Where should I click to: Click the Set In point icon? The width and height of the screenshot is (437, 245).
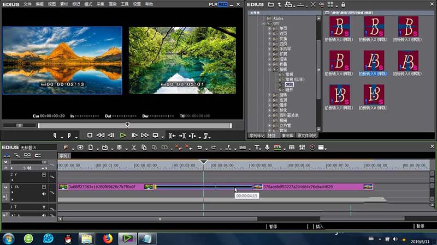[55, 136]
